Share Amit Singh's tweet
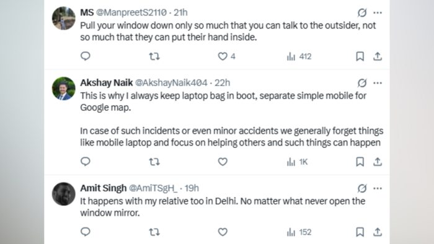Image resolution: width=434 pixels, height=244 pixels. coord(378,232)
